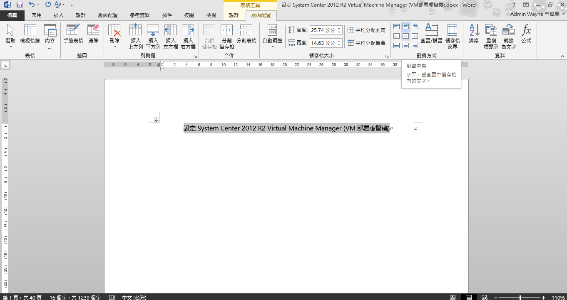Click the table move handle
The width and height of the screenshot is (567, 300).
157,120
